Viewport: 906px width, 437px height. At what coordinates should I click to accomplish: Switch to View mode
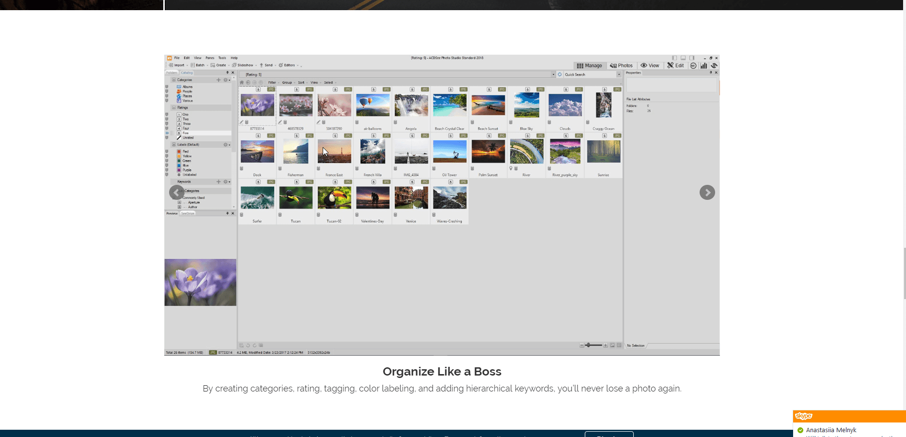(x=650, y=66)
